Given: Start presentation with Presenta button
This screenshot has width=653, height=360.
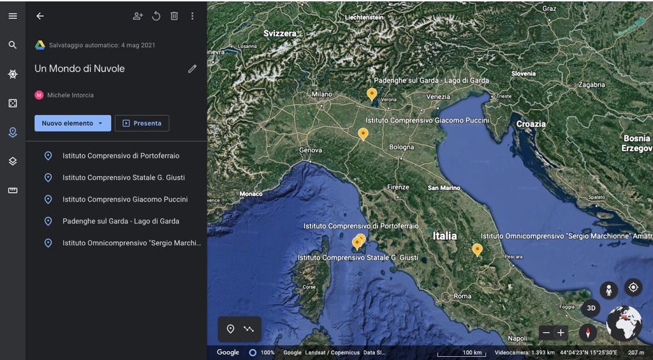Looking at the screenshot, I should 142,123.
